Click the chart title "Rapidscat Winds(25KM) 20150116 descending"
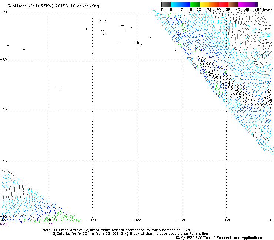 [53, 6]
